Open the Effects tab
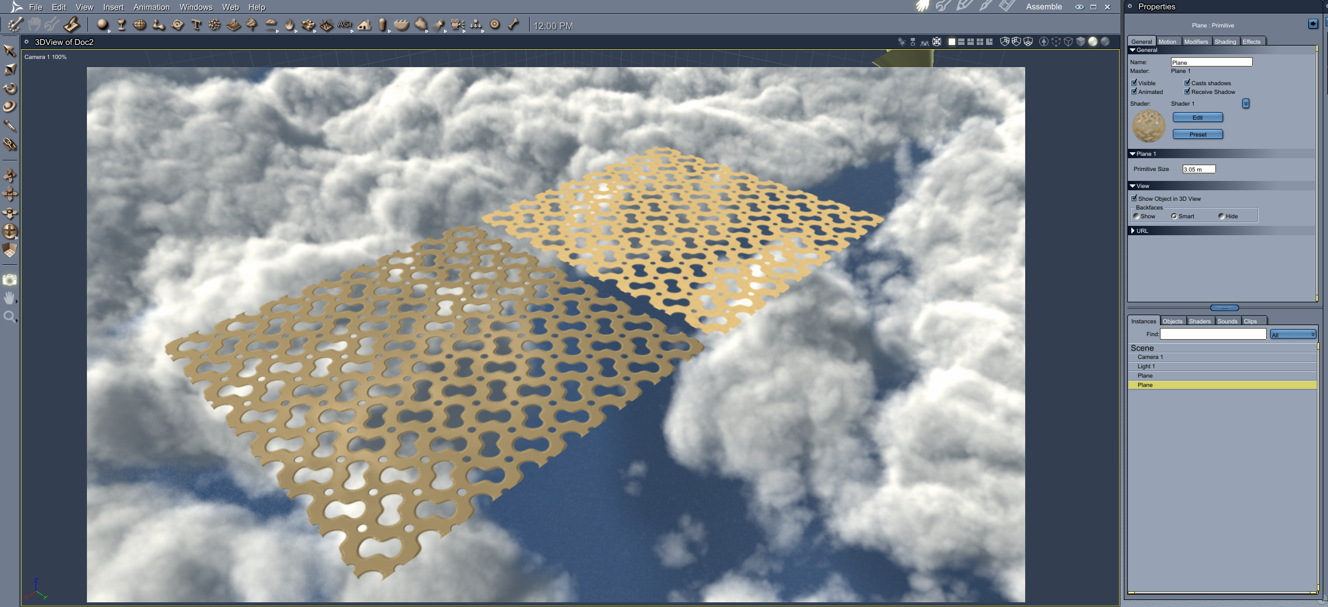The width and height of the screenshot is (1328, 607). [1252, 41]
